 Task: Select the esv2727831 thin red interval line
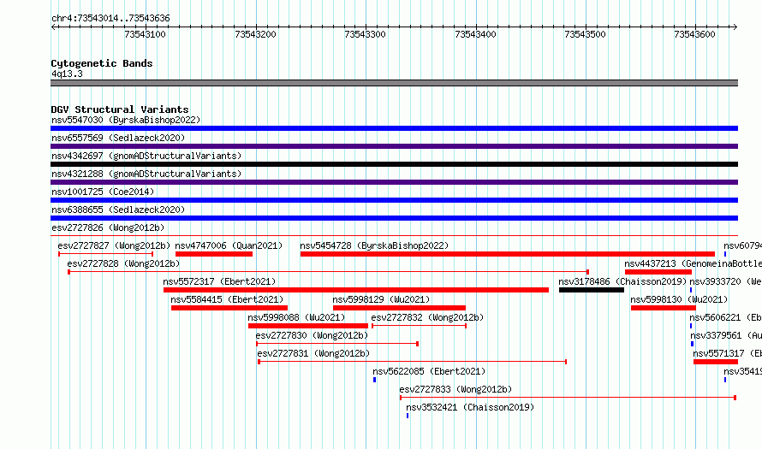pyautogui.click(x=412, y=362)
